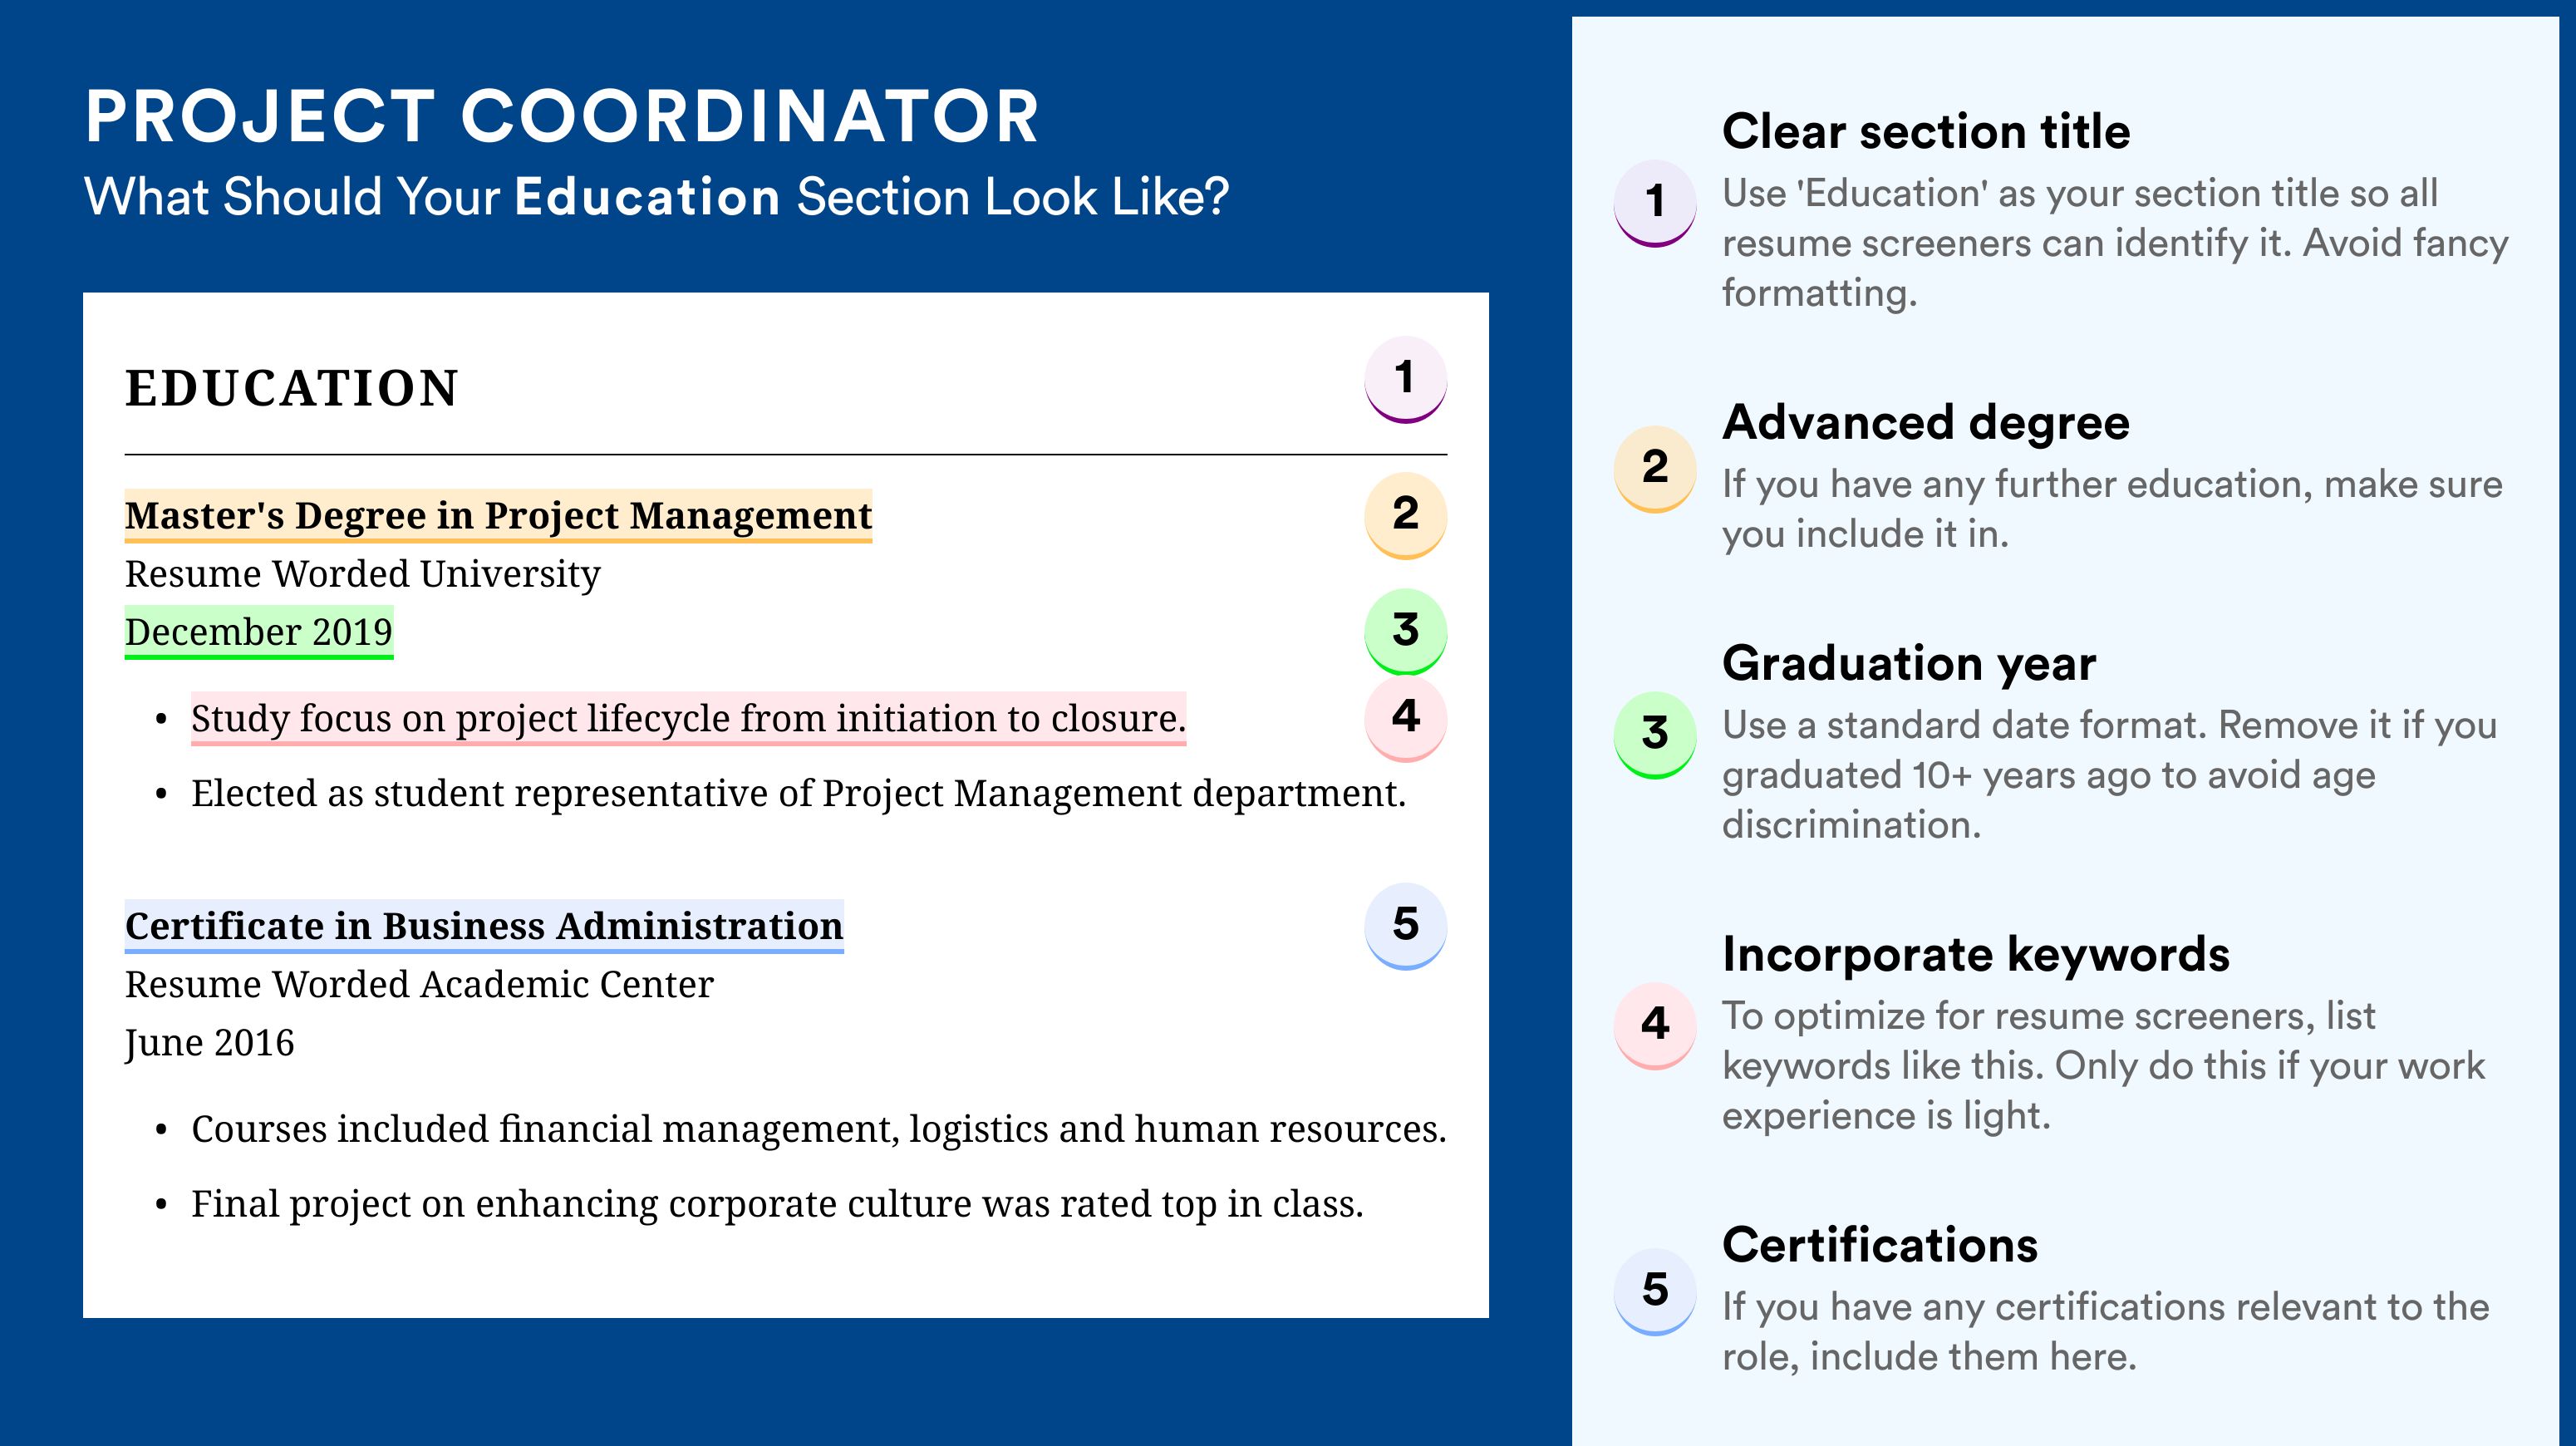Click the Clear section title heading
This screenshot has width=2576, height=1446.
1926,131
